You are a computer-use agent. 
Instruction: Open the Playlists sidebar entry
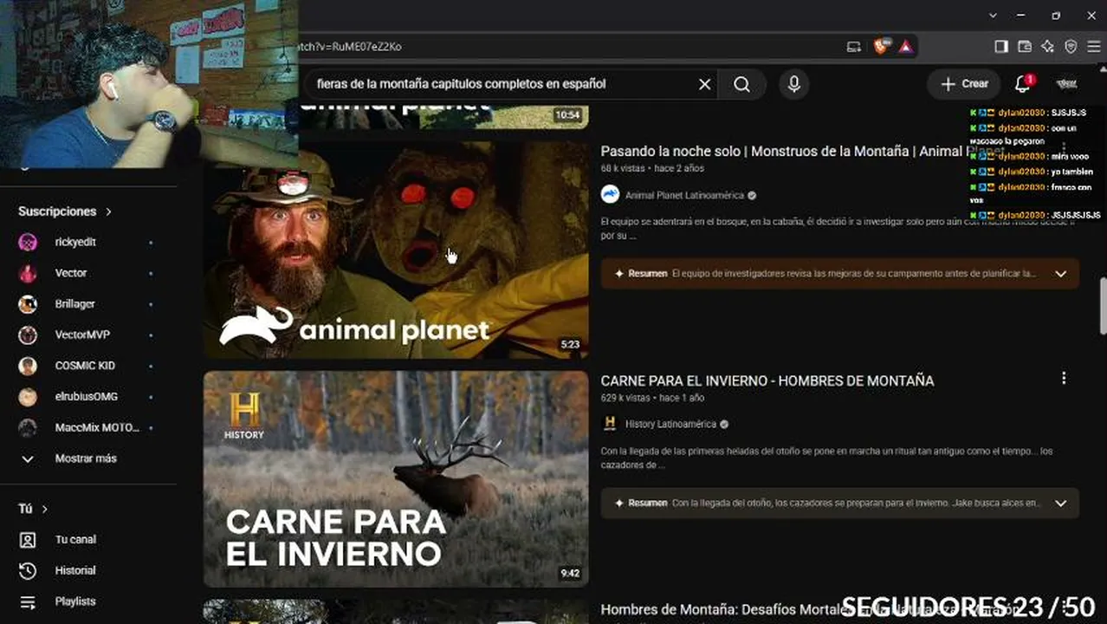pyautogui.click(x=88, y=601)
